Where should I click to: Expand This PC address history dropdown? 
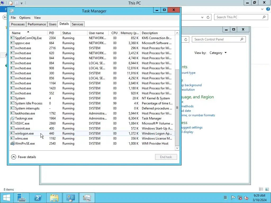(x=202, y=17)
